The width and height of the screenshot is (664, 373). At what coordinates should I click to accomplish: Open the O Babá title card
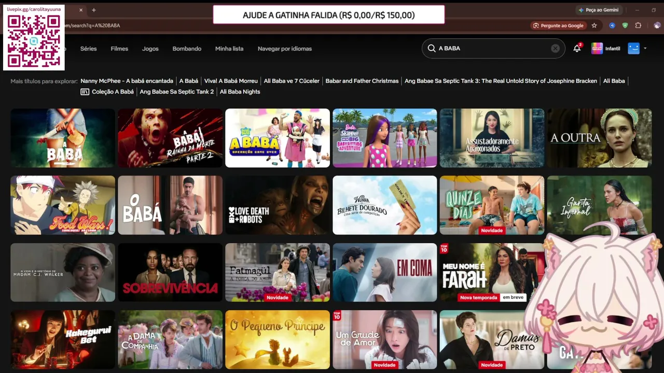170,205
